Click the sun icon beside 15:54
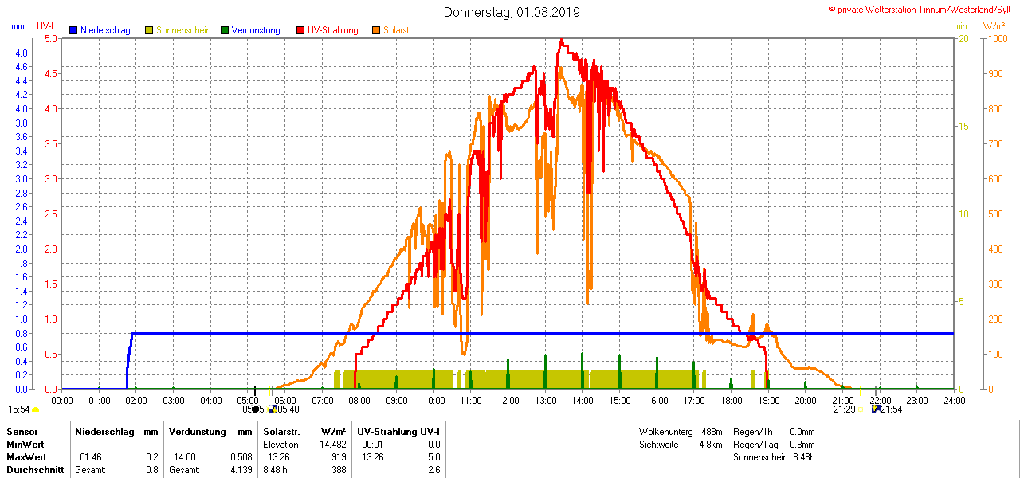The image size is (1020, 478). 35,409
